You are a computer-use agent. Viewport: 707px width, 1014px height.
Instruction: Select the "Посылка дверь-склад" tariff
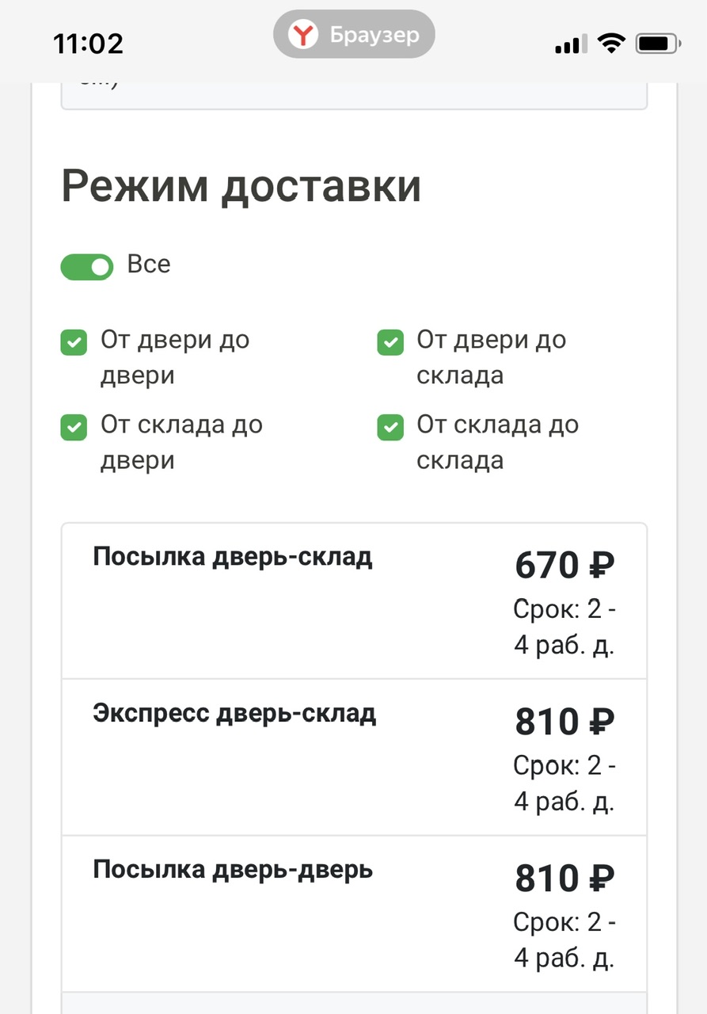point(232,557)
